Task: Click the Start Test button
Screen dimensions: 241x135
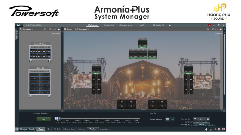Action: coord(201,124)
